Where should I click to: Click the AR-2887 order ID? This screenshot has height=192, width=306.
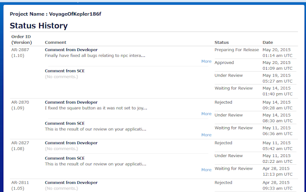pyautogui.click(x=20, y=49)
